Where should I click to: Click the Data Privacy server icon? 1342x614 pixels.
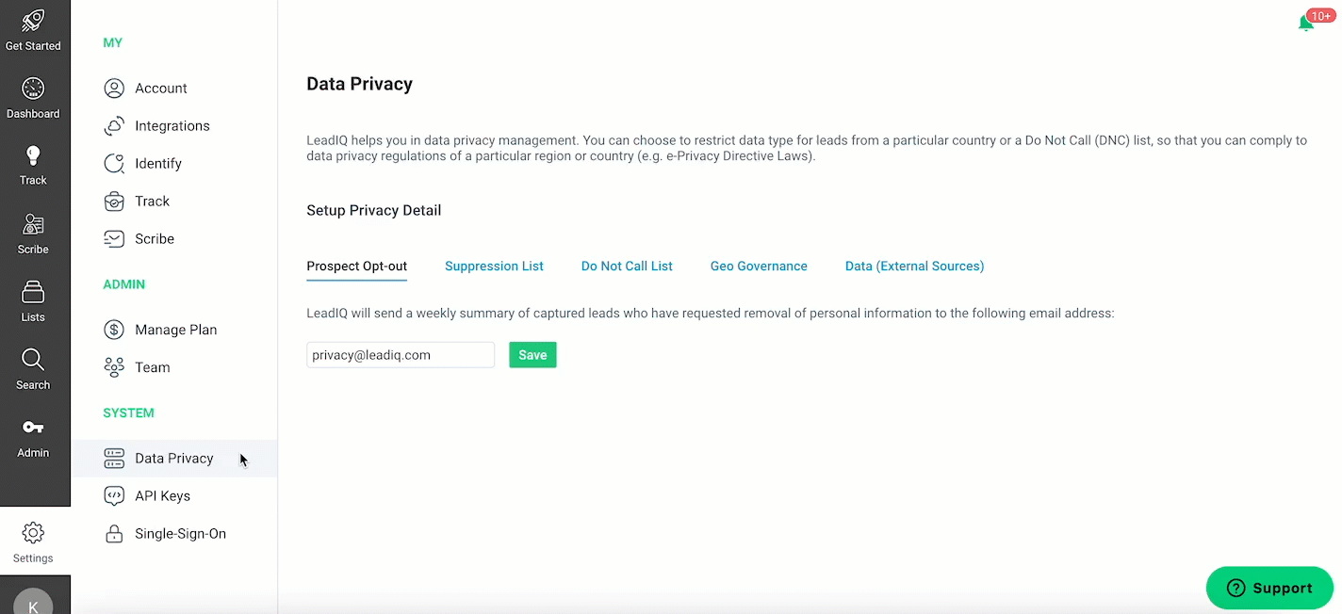pos(114,459)
